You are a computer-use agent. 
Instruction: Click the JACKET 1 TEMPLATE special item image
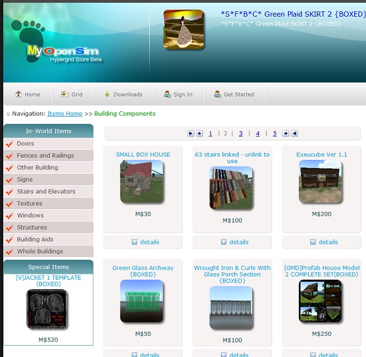pyautogui.click(x=47, y=309)
